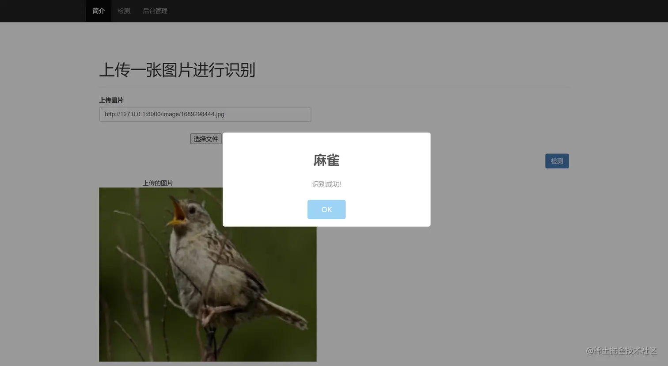Select the uploaded sparrow photo
Image resolution: width=668 pixels, height=366 pixels.
coord(208,287)
